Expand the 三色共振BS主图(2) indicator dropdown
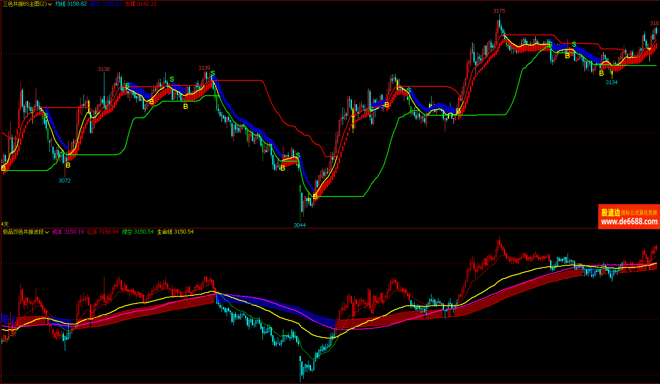This screenshot has width=660, height=384. [50, 4]
